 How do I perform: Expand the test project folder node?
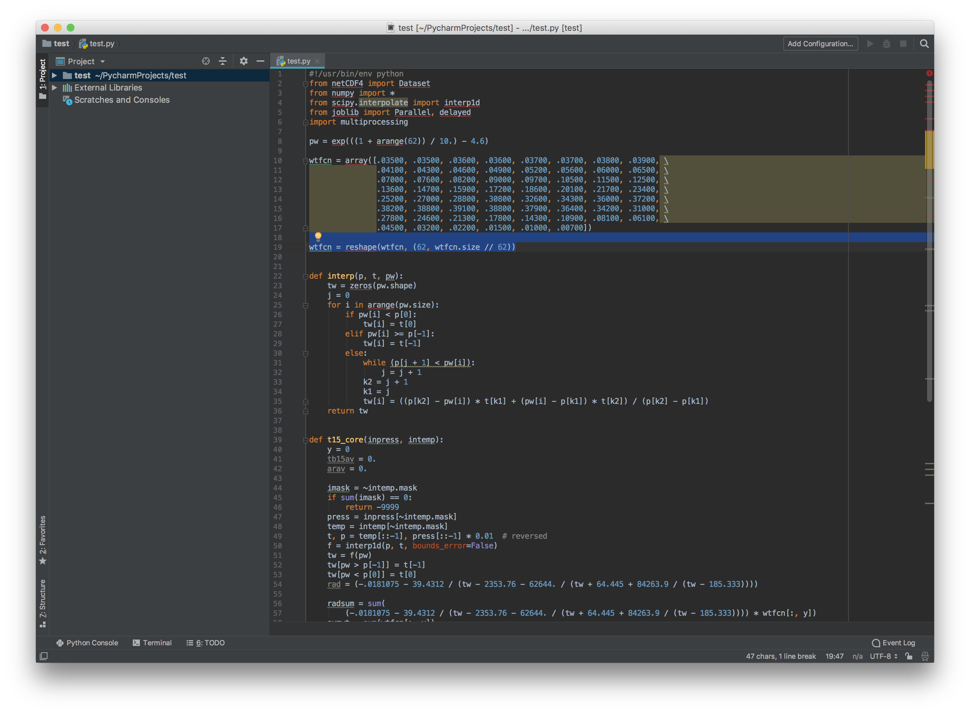(55, 75)
